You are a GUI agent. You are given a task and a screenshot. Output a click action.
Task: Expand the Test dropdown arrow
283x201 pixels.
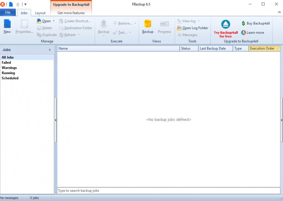coord(130,33)
